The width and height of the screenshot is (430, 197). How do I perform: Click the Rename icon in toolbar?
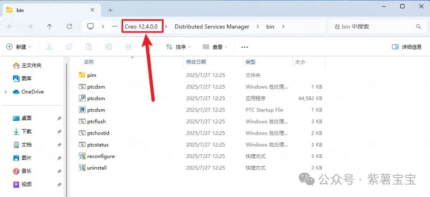coord(109,47)
